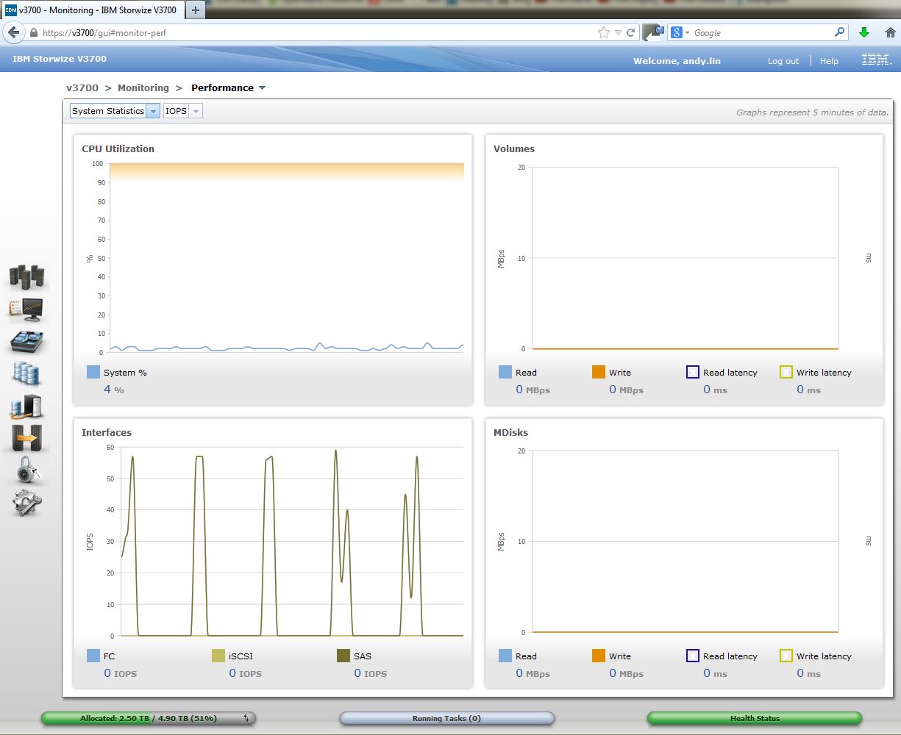Go to browser home page icon

pos(890,32)
